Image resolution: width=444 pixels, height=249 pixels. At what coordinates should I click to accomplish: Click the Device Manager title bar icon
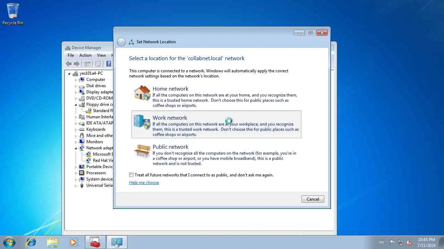[67, 48]
